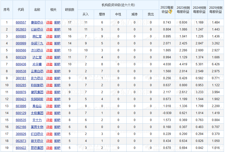Click the 买入 rating column header
This screenshot has height=152, width=225.
[86, 14]
